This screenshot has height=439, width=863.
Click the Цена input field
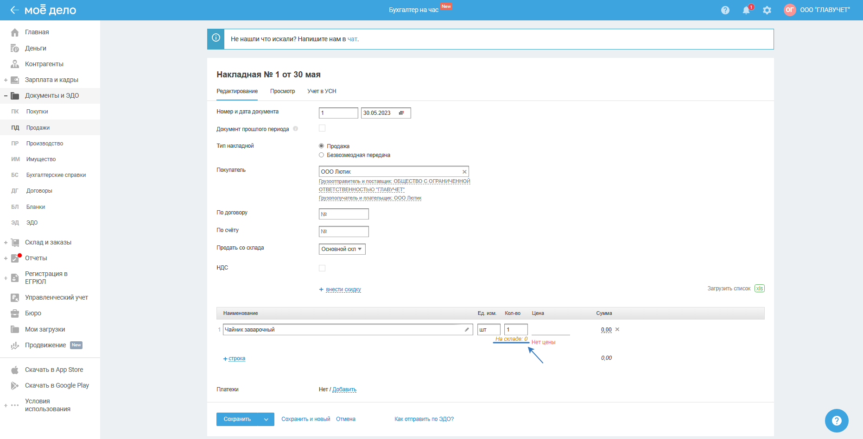tap(550, 330)
